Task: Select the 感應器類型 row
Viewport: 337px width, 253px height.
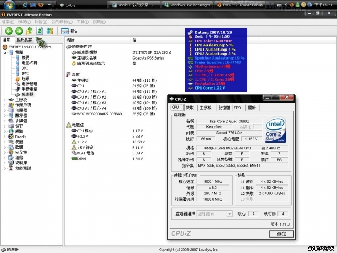Action: (x=122, y=52)
